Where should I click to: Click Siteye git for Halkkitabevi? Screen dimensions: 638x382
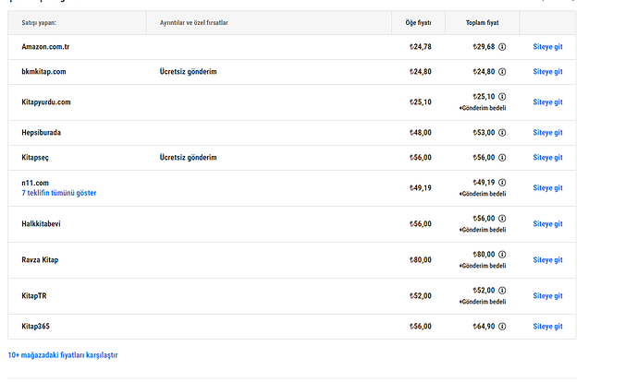pyautogui.click(x=547, y=224)
